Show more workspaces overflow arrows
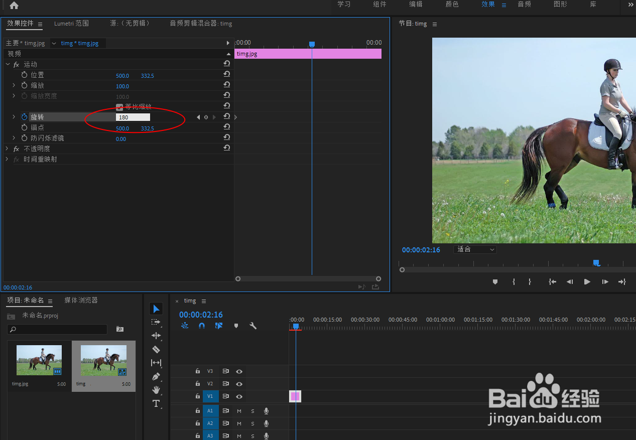This screenshot has width=636, height=440. pyautogui.click(x=631, y=5)
